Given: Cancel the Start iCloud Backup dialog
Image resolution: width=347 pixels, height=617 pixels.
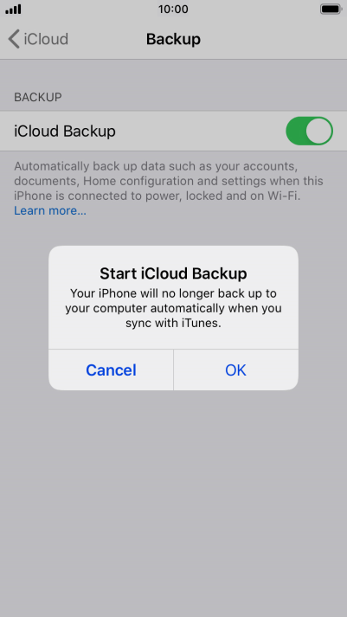Looking at the screenshot, I should pyautogui.click(x=111, y=370).
